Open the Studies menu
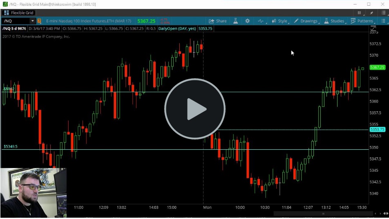Image resolution: width=389 pixels, height=219 pixels. click(334, 21)
